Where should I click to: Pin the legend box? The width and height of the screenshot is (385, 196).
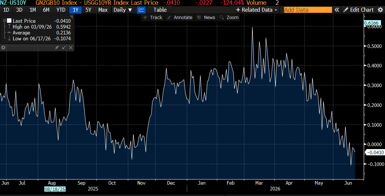[x=57, y=48]
